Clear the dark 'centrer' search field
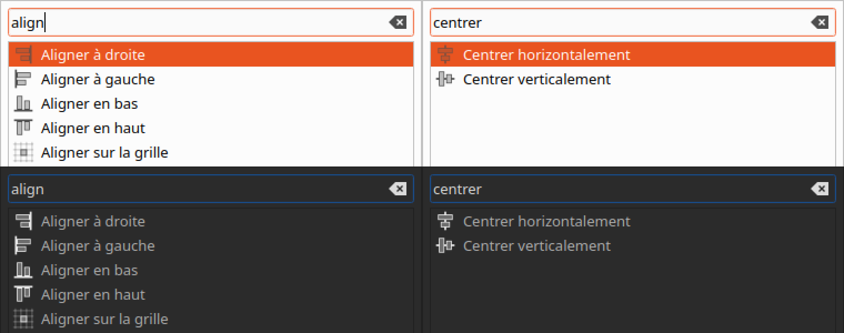Image resolution: width=844 pixels, height=333 pixels. (820, 189)
